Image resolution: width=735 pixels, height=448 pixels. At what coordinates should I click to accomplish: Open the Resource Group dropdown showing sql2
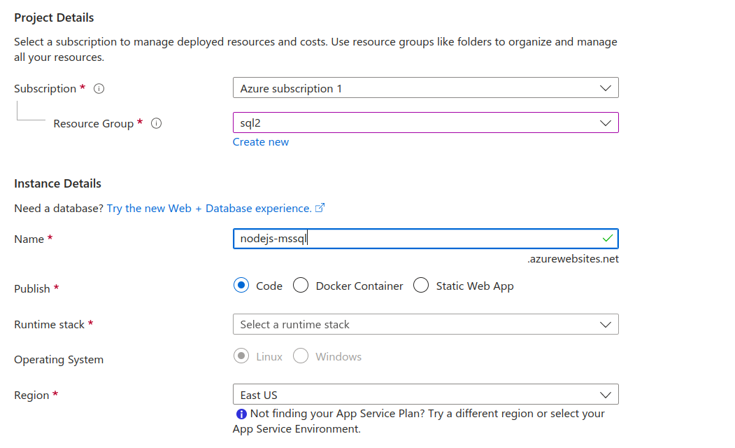pyautogui.click(x=425, y=123)
